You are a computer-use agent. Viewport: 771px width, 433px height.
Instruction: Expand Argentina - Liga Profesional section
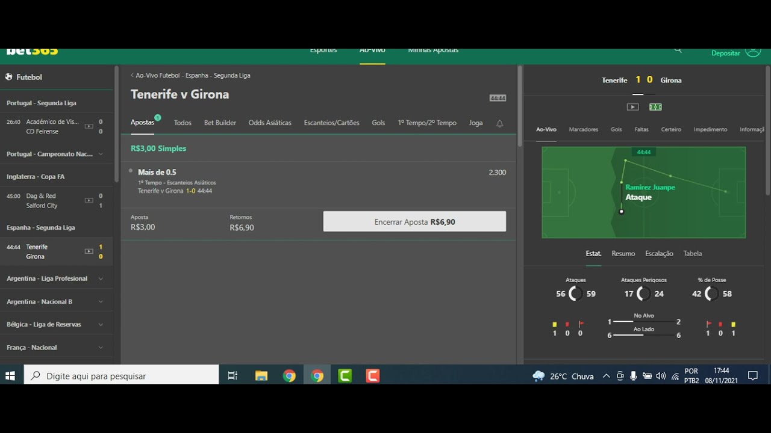pos(56,278)
